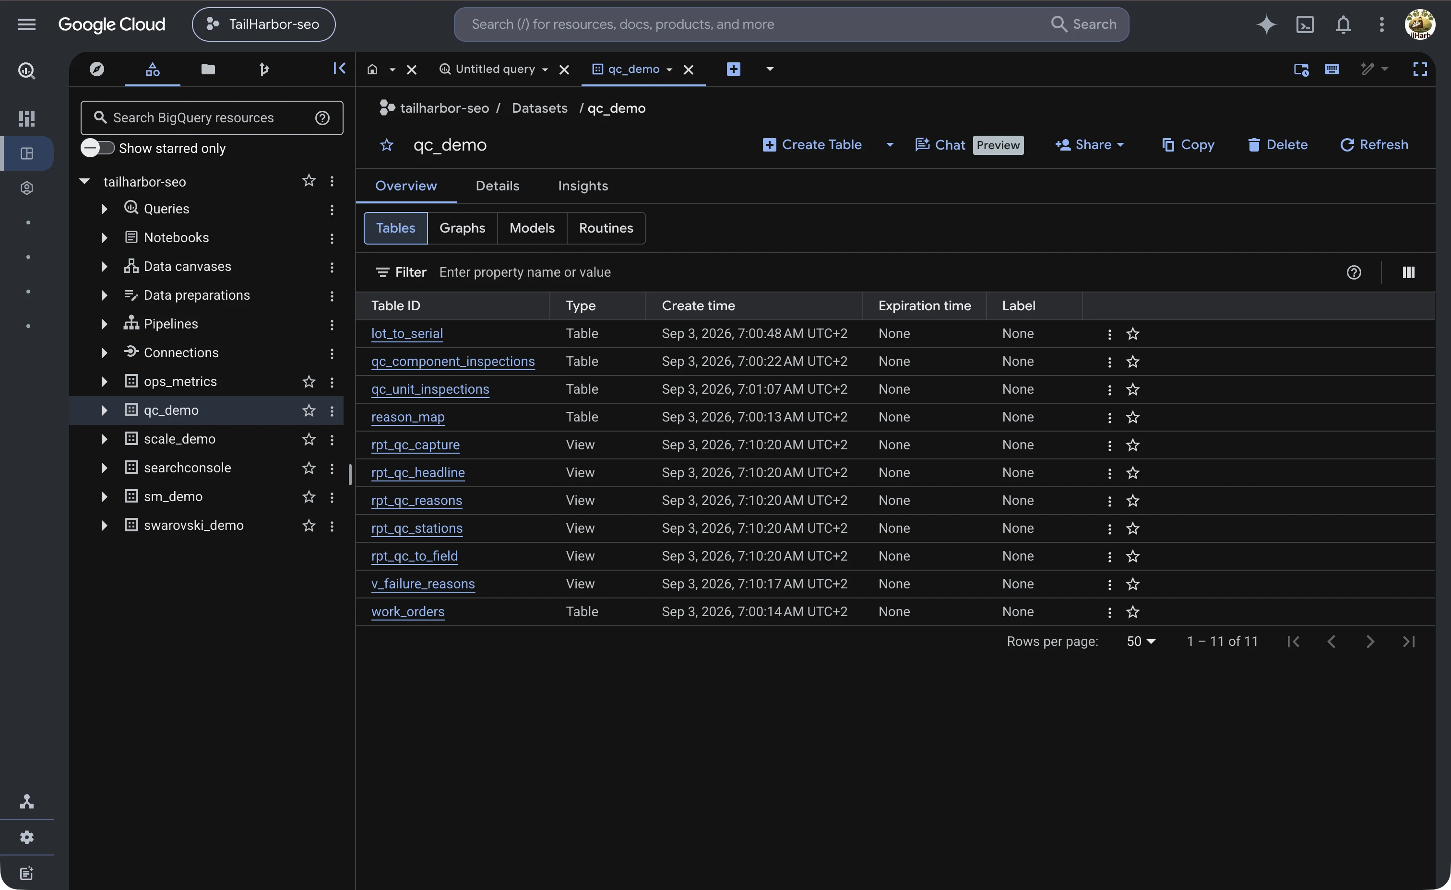
Task: Open the Share dropdown
Action: pos(1089,145)
